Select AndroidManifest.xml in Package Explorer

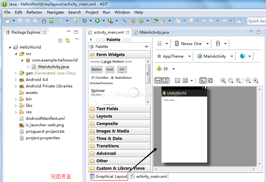(x=45, y=119)
